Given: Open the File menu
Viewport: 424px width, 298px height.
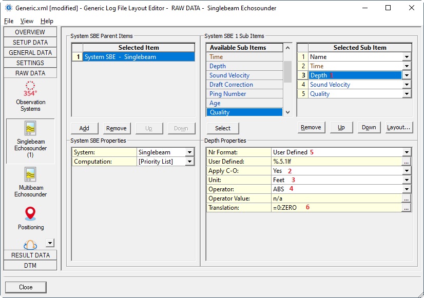Looking at the screenshot, I should 9,21.
